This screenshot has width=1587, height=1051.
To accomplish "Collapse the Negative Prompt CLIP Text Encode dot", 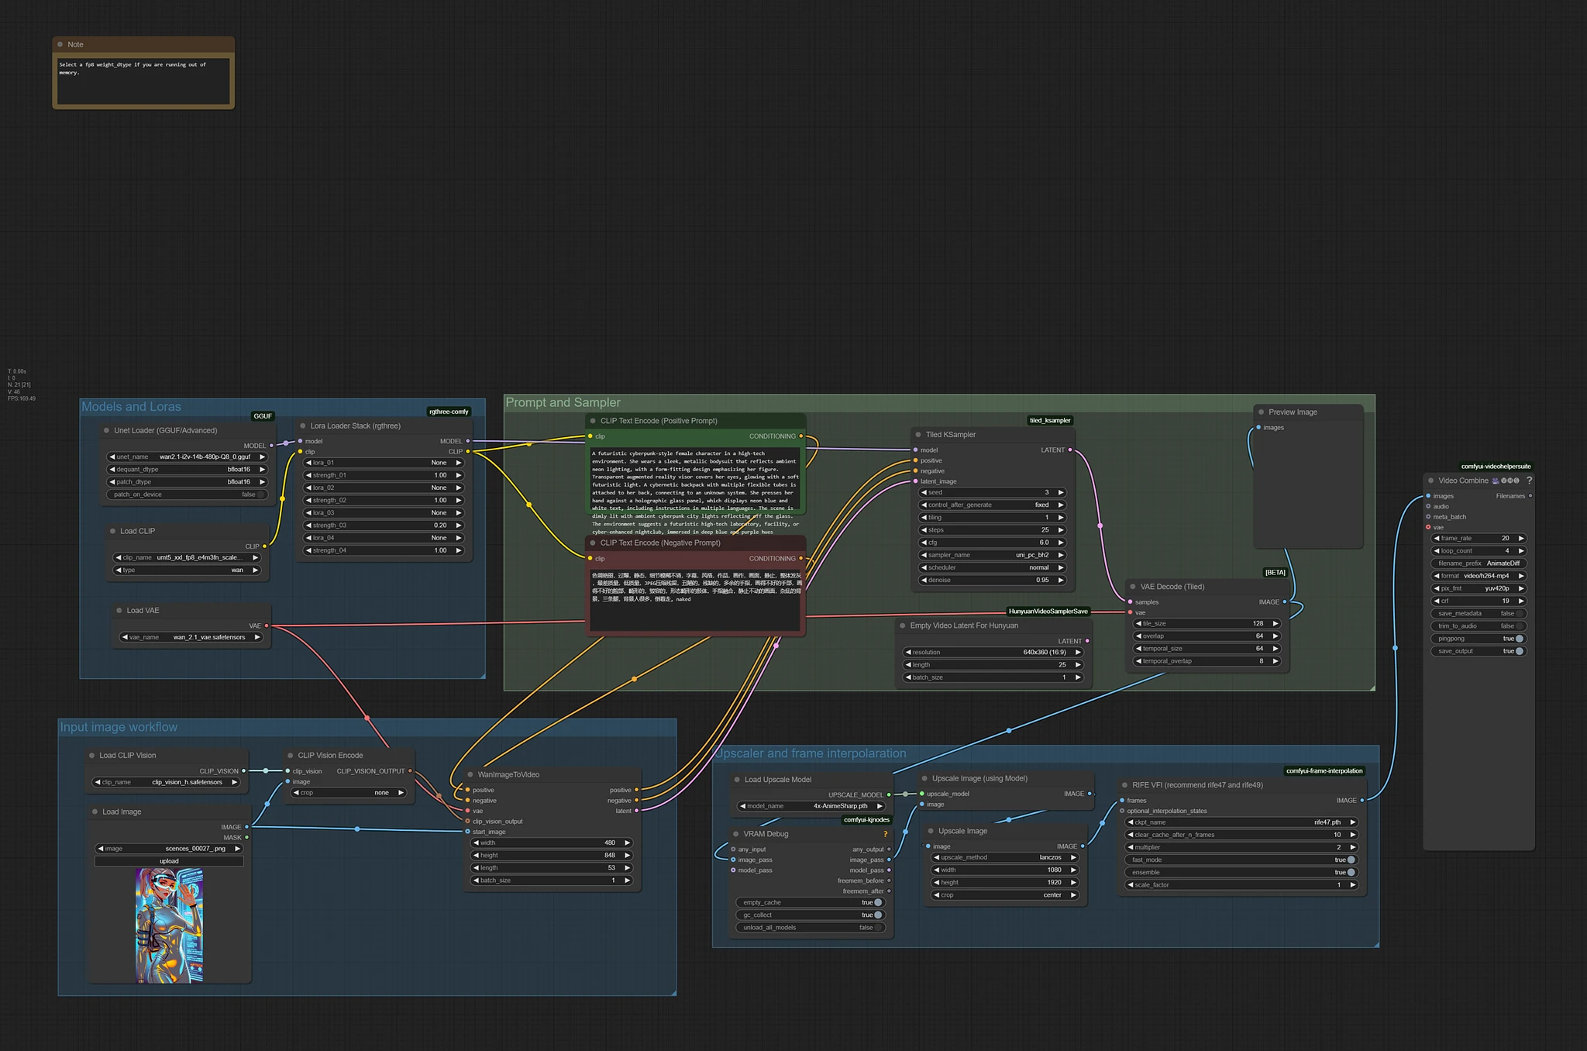I will coord(593,543).
